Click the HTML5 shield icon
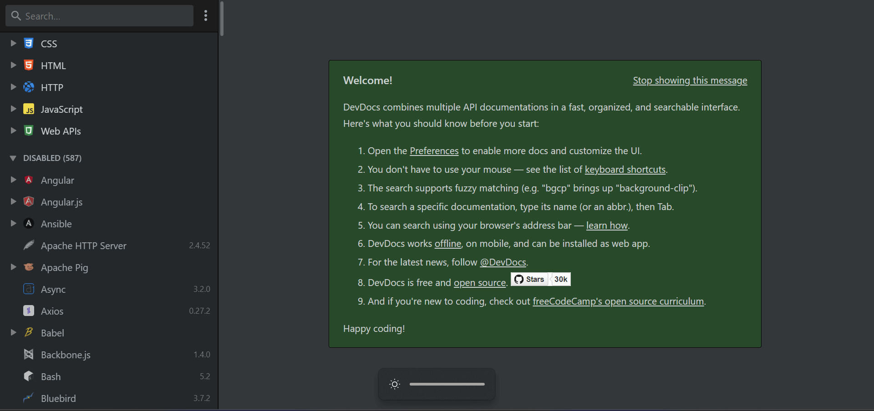Image resolution: width=874 pixels, height=411 pixels. coord(29,65)
